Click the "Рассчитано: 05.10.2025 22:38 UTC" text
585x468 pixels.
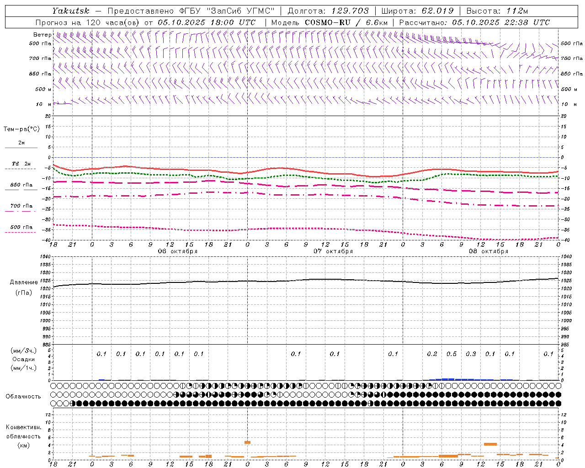click(x=474, y=22)
